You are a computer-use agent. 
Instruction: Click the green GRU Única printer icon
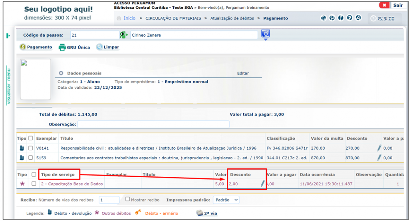click(x=62, y=47)
